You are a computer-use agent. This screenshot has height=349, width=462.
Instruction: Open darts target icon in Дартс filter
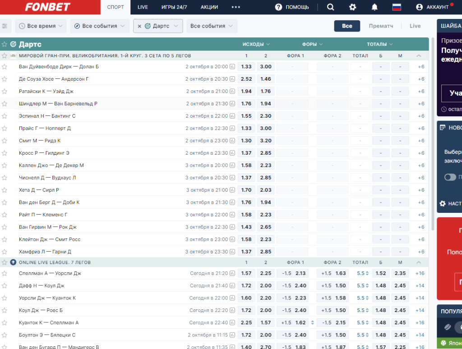coord(148,26)
